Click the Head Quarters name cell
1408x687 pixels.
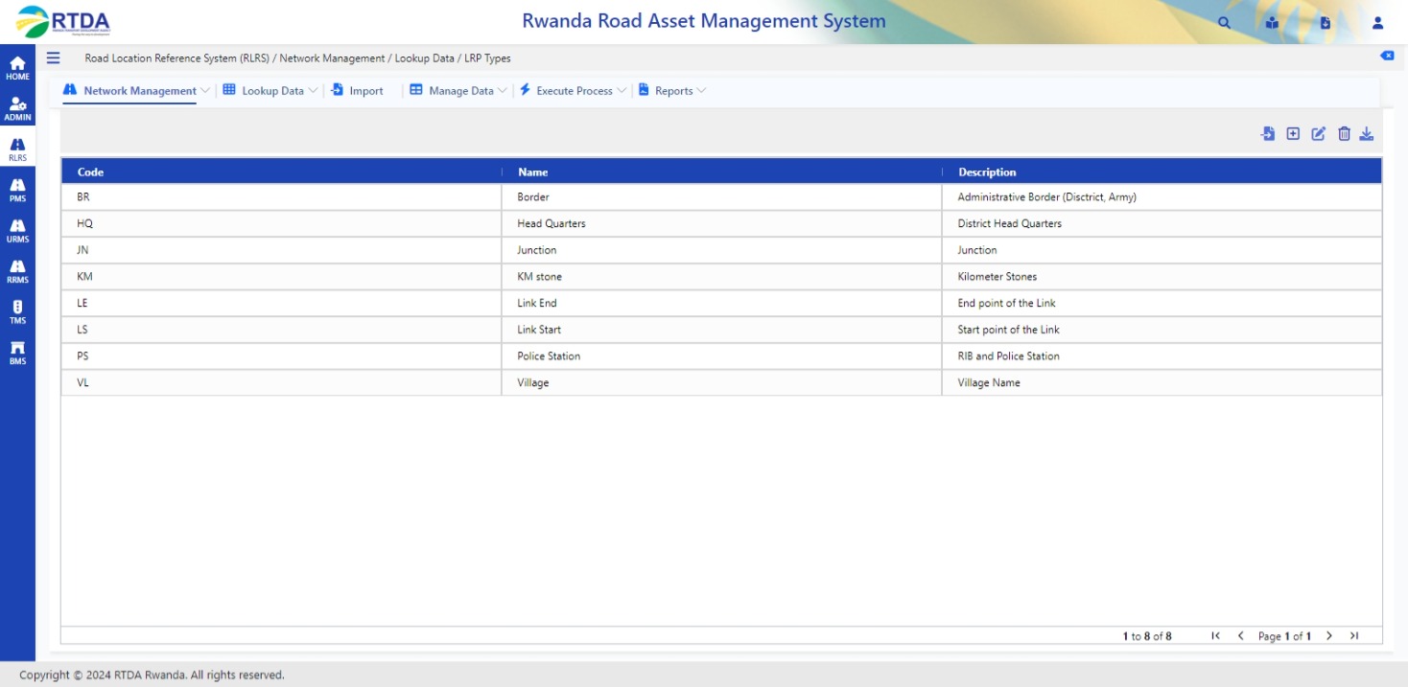tap(721, 223)
